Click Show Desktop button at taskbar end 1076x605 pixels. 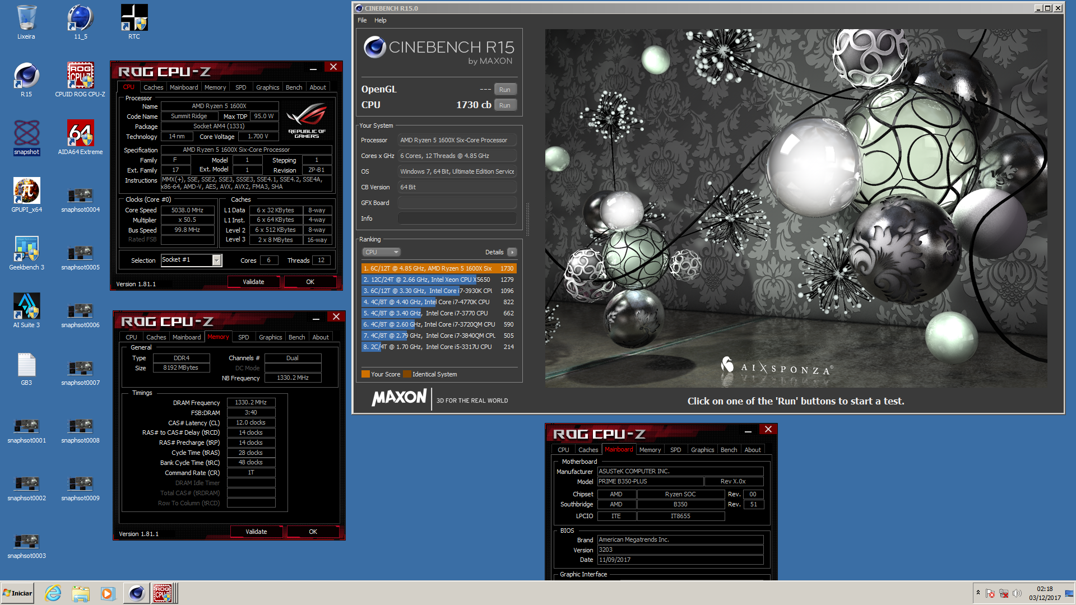click(1070, 593)
